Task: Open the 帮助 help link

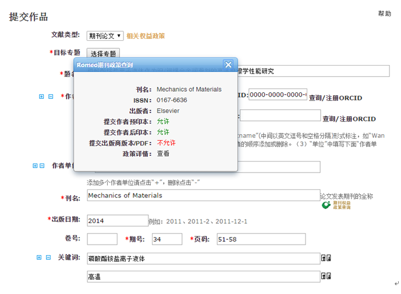Action: coord(385,13)
